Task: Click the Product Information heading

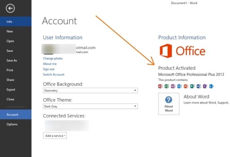Action: [x=182, y=37]
